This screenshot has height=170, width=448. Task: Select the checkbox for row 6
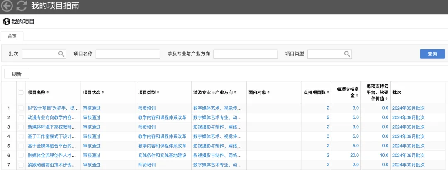(21, 156)
